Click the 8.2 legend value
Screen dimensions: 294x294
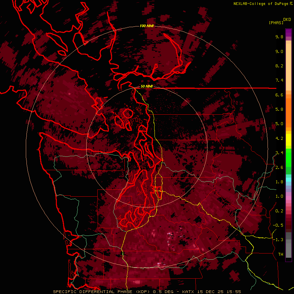point(279,66)
